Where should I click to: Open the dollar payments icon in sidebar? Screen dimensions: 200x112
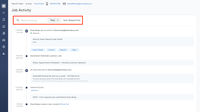click(4, 47)
